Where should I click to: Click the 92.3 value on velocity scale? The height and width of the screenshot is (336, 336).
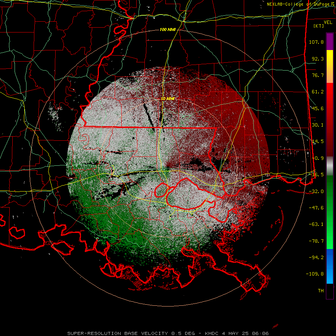coord(318,59)
